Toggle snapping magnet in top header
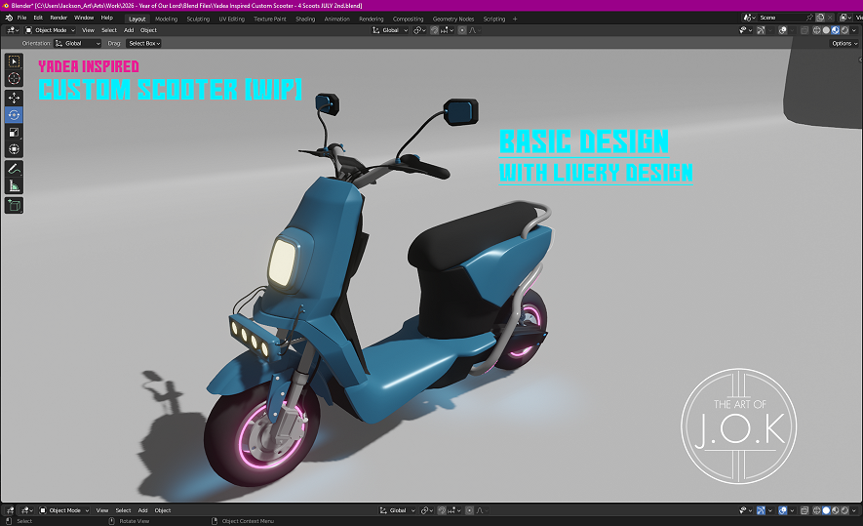The width and height of the screenshot is (863, 526). click(x=435, y=30)
